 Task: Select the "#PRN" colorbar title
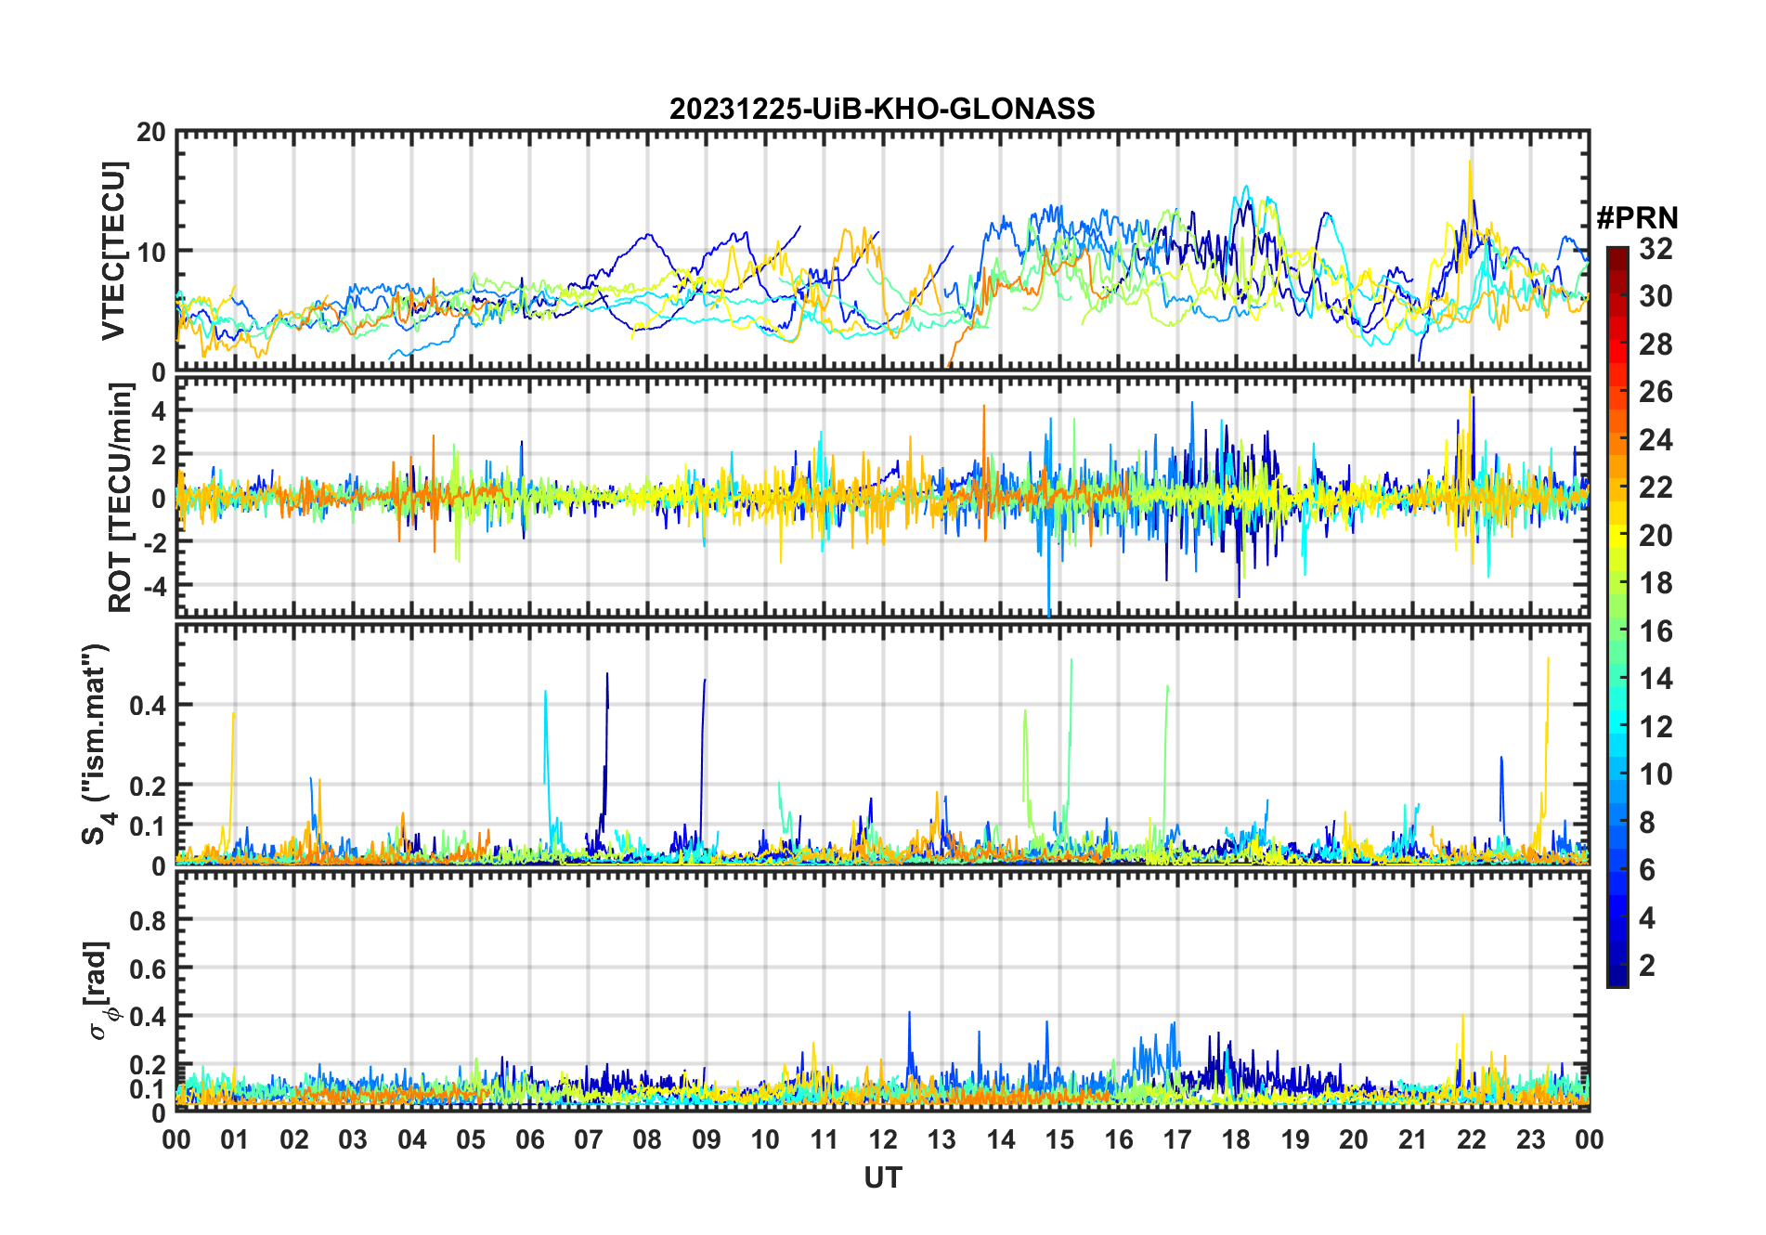(x=1637, y=218)
